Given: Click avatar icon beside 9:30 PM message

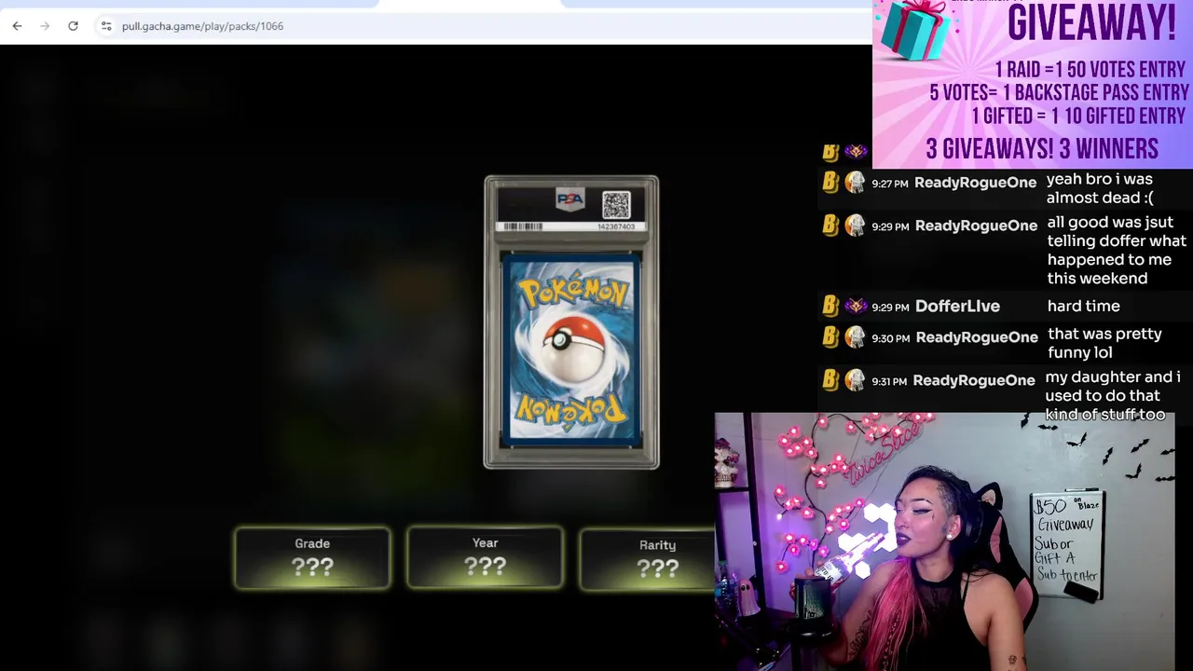Looking at the screenshot, I should [855, 337].
